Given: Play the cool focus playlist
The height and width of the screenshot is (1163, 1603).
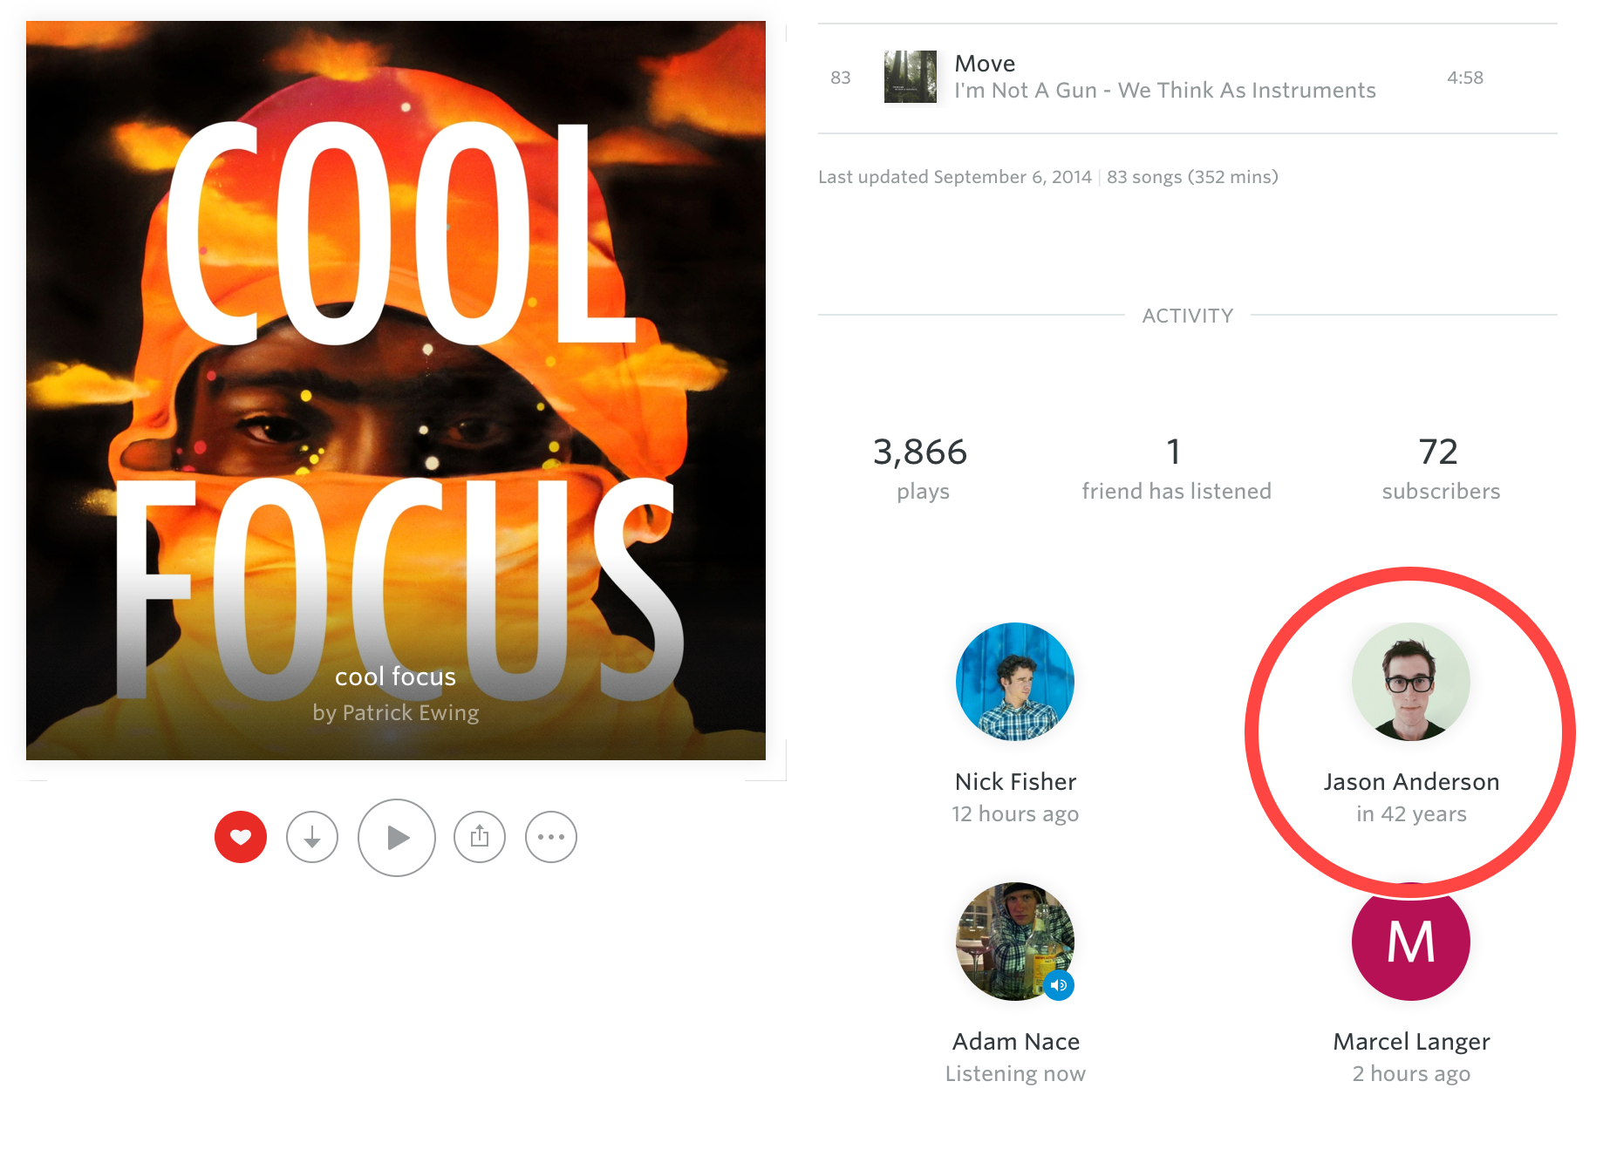Looking at the screenshot, I should [397, 838].
